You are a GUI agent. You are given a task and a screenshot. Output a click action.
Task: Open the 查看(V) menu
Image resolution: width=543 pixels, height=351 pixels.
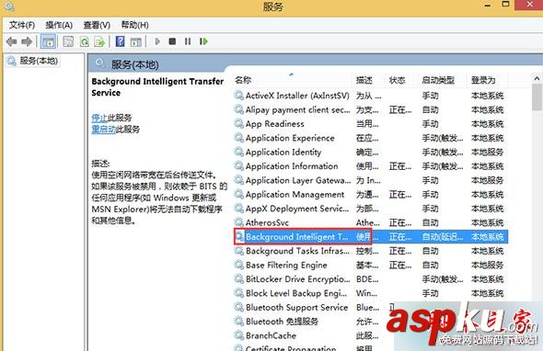click(x=97, y=25)
